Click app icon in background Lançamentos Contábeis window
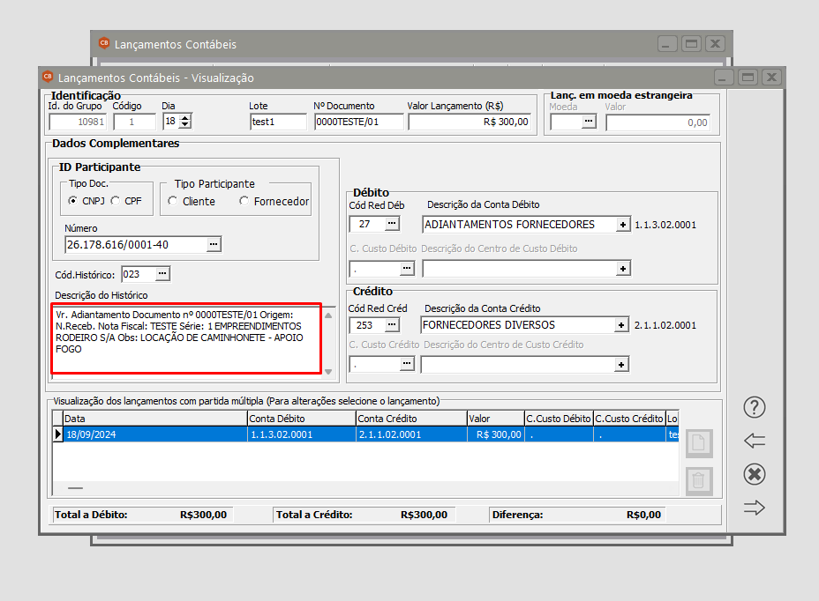Image resolution: width=819 pixels, height=601 pixels. [x=104, y=43]
